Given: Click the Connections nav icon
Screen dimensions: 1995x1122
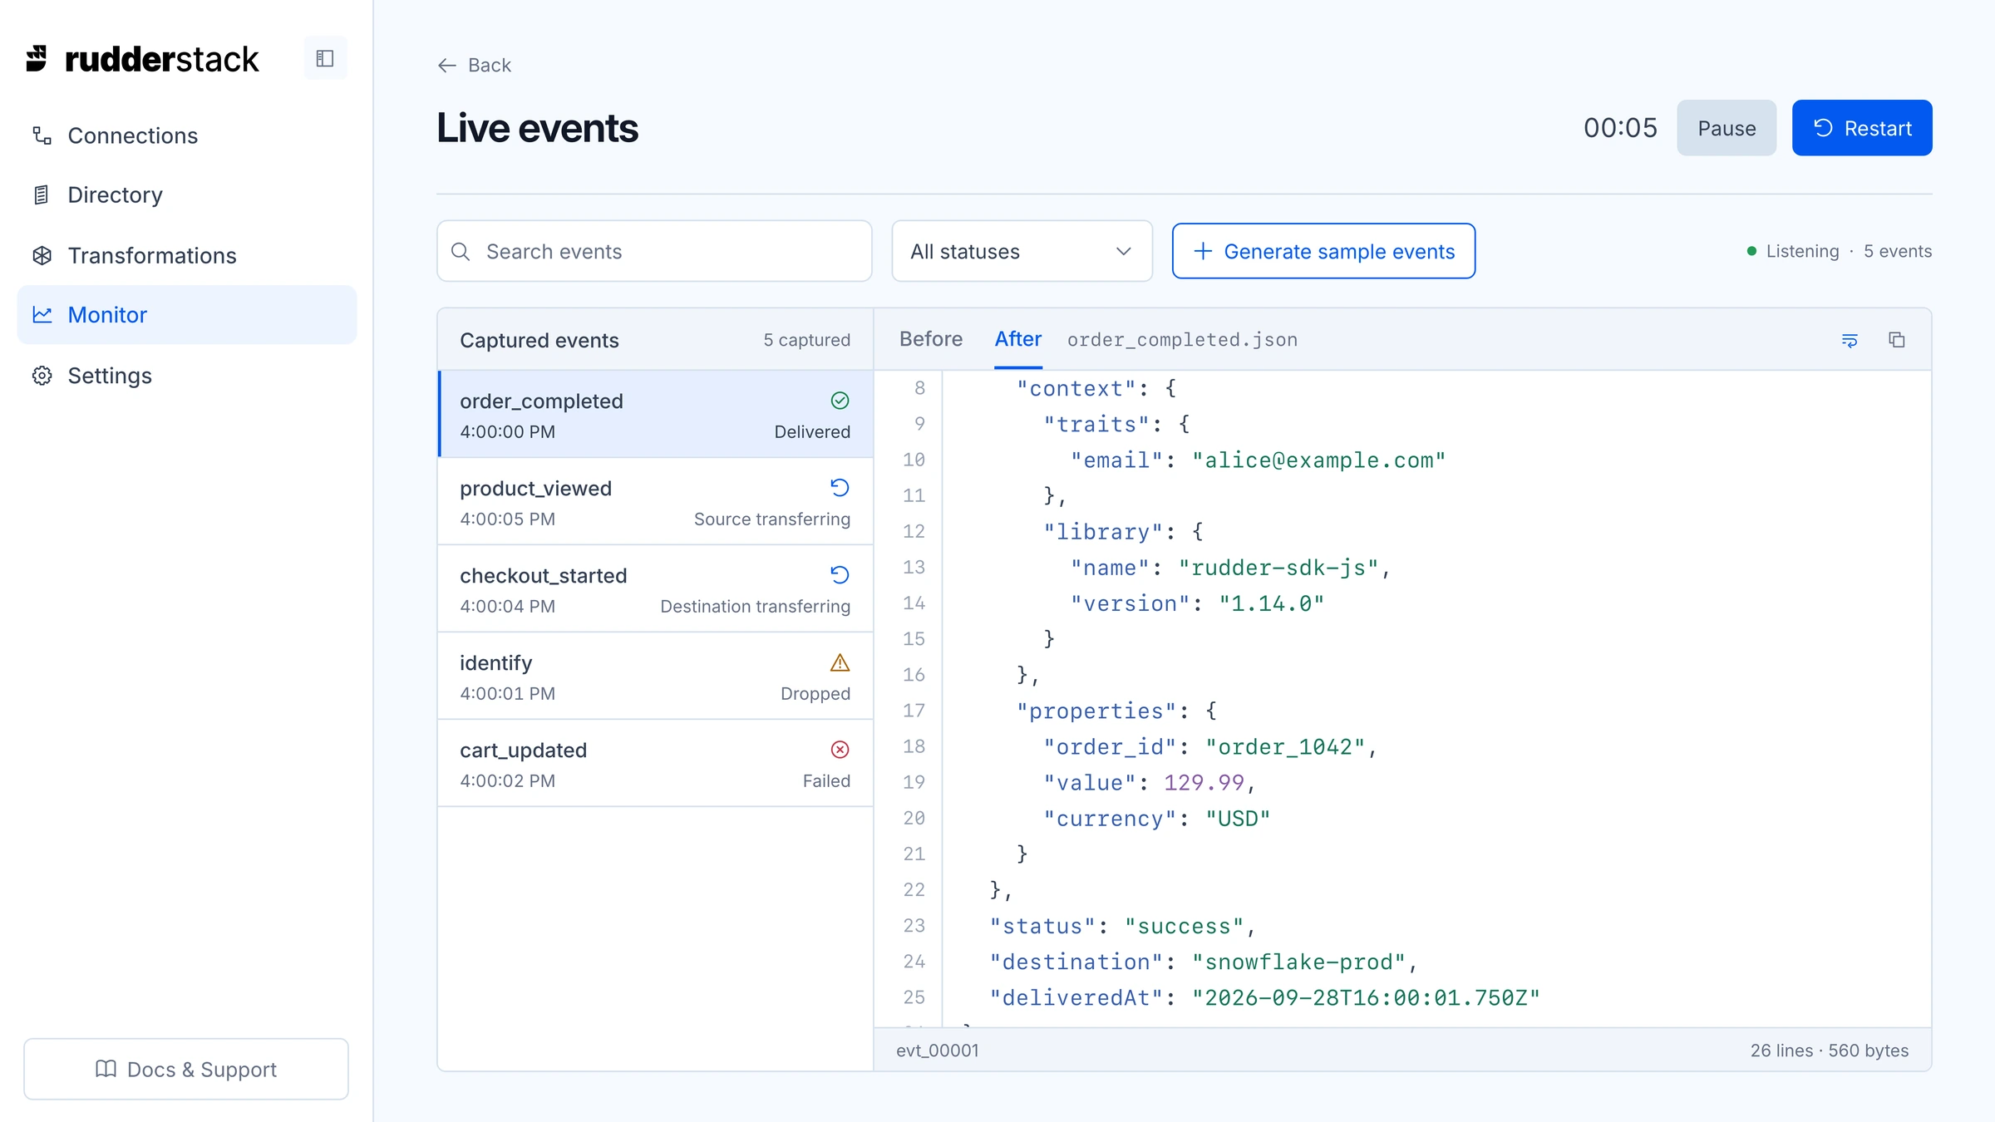Looking at the screenshot, I should click(x=42, y=135).
